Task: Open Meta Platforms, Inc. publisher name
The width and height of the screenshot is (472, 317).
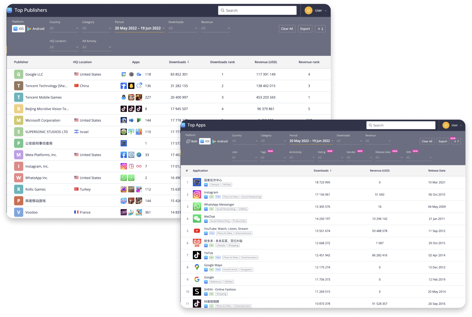Action: (41, 155)
